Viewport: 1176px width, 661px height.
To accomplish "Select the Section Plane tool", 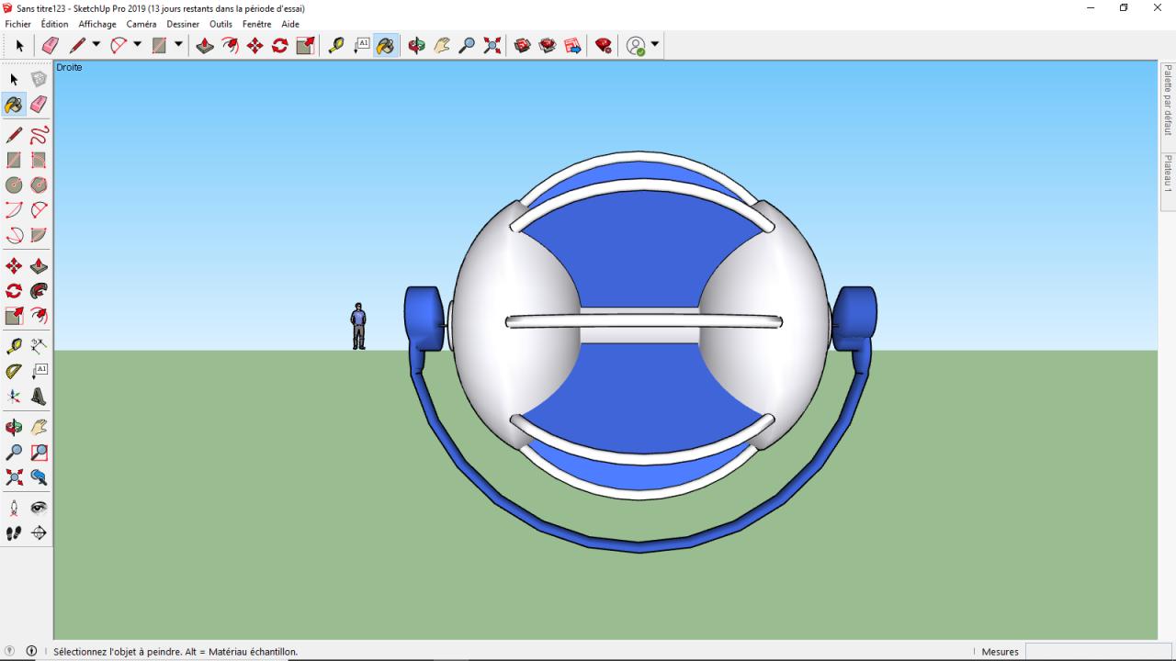I will (x=39, y=532).
